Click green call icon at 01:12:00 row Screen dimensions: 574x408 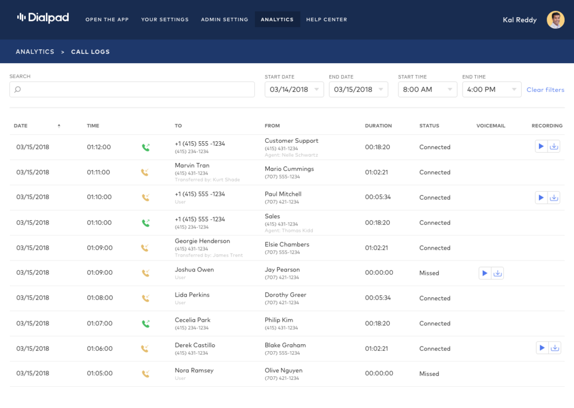tap(146, 147)
